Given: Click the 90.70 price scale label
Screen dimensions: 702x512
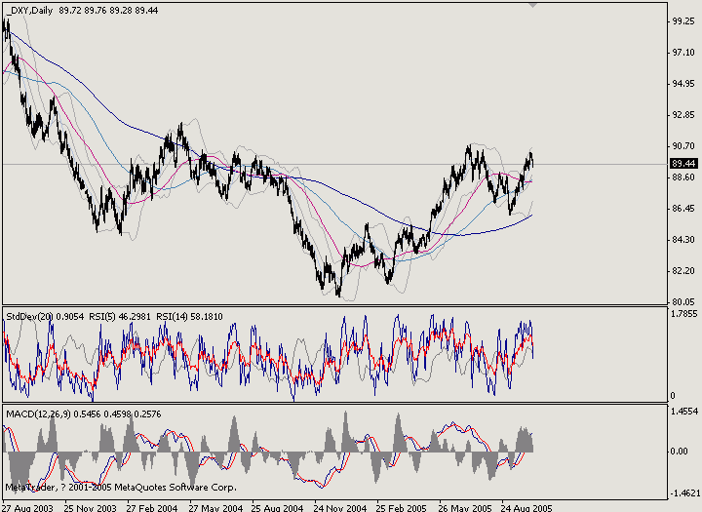Looking at the screenshot, I should 683,146.
